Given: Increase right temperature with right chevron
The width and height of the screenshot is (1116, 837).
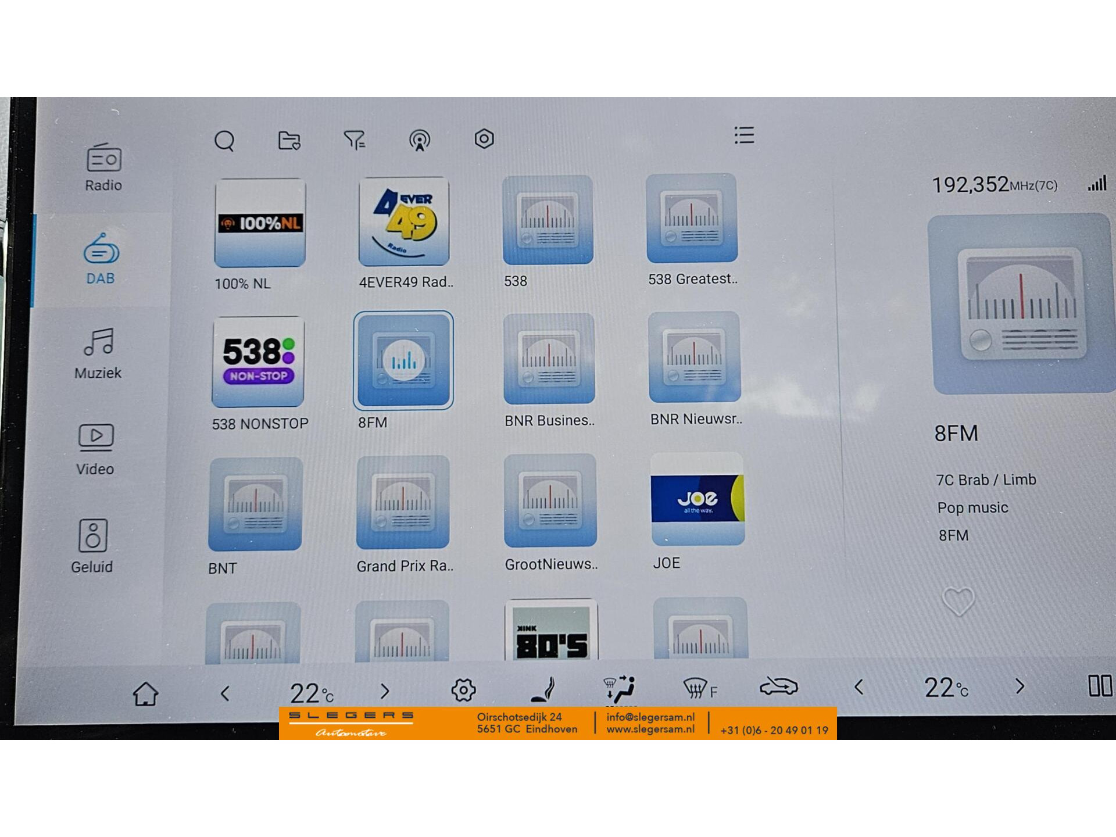Looking at the screenshot, I should pyautogui.click(x=1020, y=686).
